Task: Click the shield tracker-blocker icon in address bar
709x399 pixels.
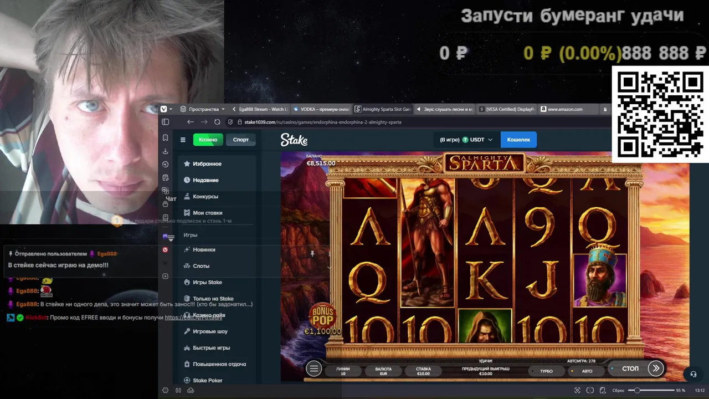Action: pos(230,122)
